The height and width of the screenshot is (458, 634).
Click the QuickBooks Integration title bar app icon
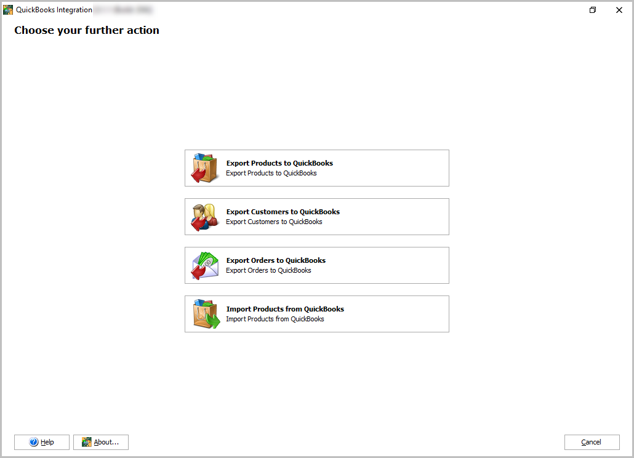point(7,10)
